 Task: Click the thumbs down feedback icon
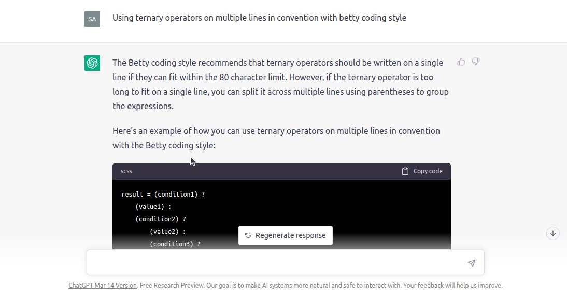[475, 62]
